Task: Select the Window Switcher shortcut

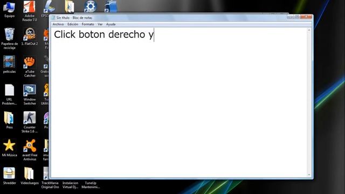Action: click(30, 95)
